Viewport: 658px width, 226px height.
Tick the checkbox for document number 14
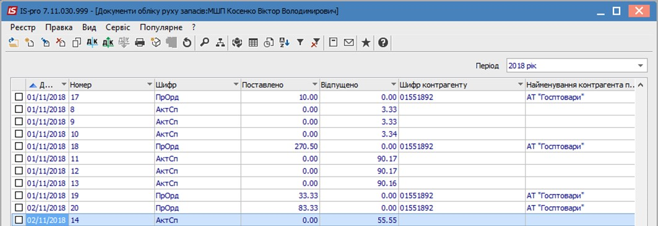(19, 220)
